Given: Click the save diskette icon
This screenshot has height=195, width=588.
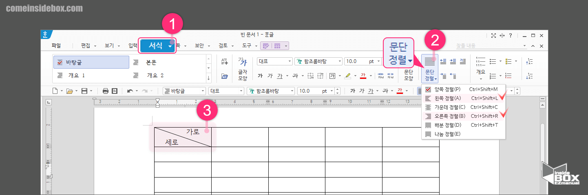Looking at the screenshot, I should pos(84,91).
